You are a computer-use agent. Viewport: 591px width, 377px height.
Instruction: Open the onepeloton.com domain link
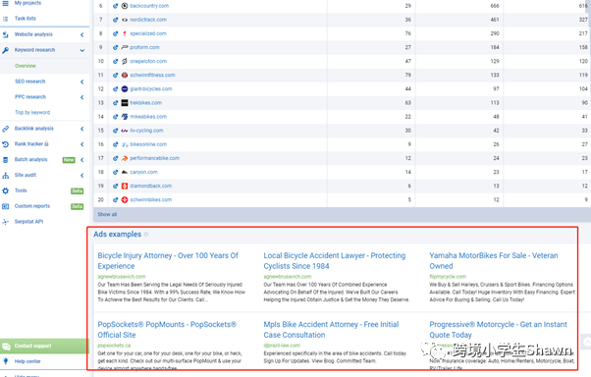[148, 61]
